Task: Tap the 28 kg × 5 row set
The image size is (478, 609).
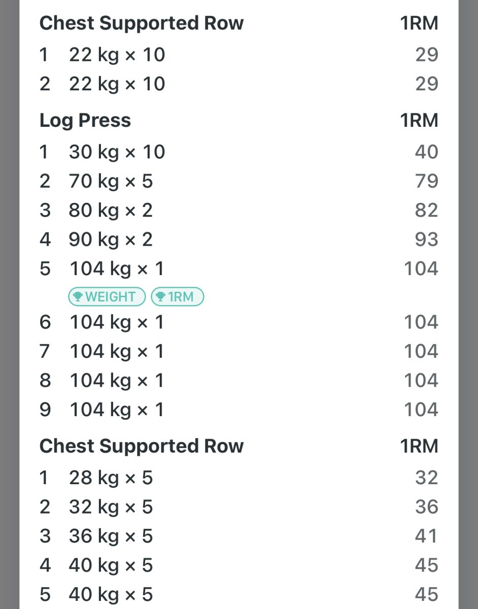Action: 111,478
